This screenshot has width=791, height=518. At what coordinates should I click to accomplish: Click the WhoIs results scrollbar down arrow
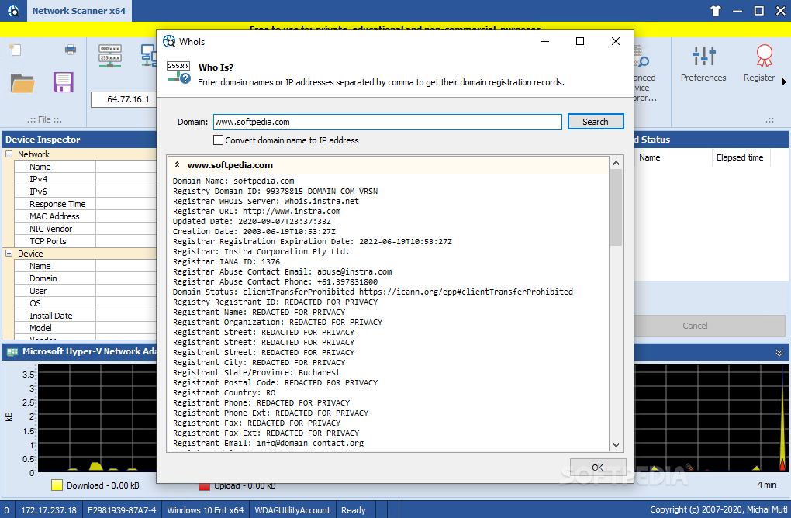pos(616,445)
